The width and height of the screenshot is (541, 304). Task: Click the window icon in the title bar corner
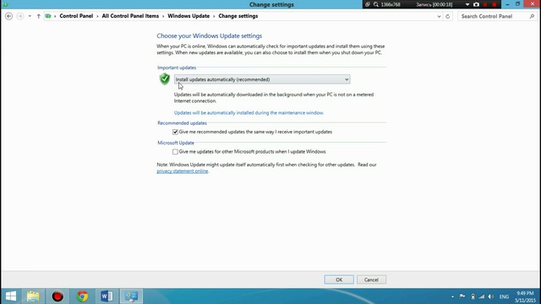point(5,4)
